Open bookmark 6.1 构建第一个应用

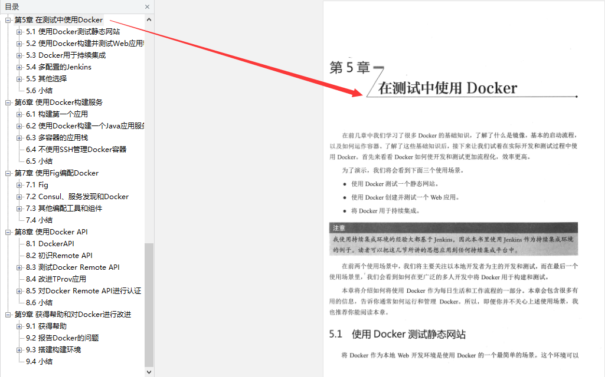pyautogui.click(x=57, y=114)
